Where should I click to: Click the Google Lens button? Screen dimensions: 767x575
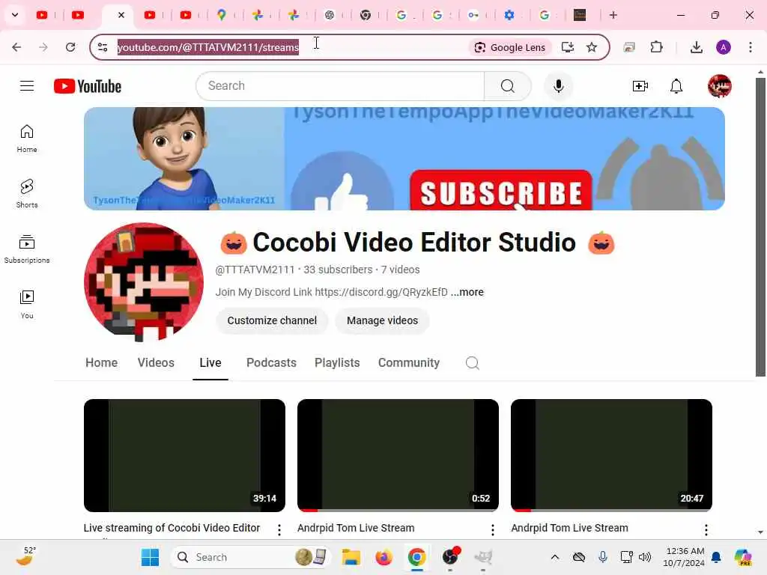(x=509, y=47)
